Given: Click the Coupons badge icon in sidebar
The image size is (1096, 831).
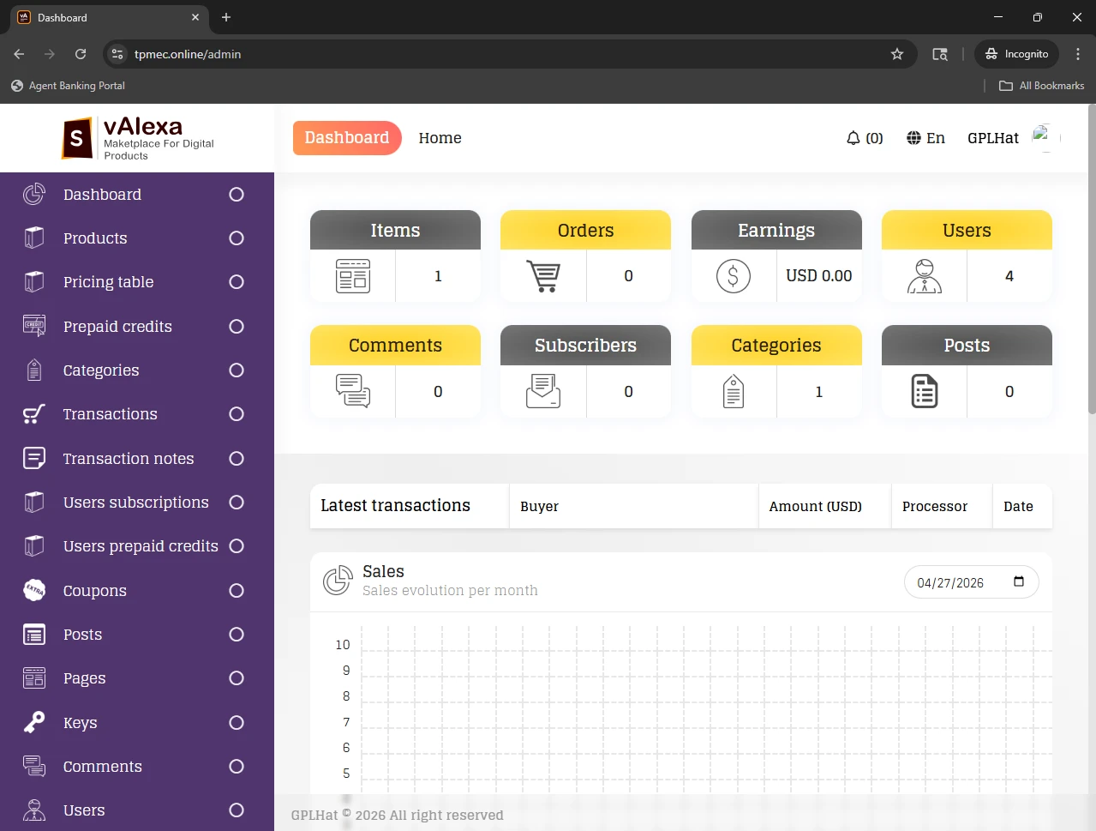Looking at the screenshot, I should pyautogui.click(x=34, y=590).
